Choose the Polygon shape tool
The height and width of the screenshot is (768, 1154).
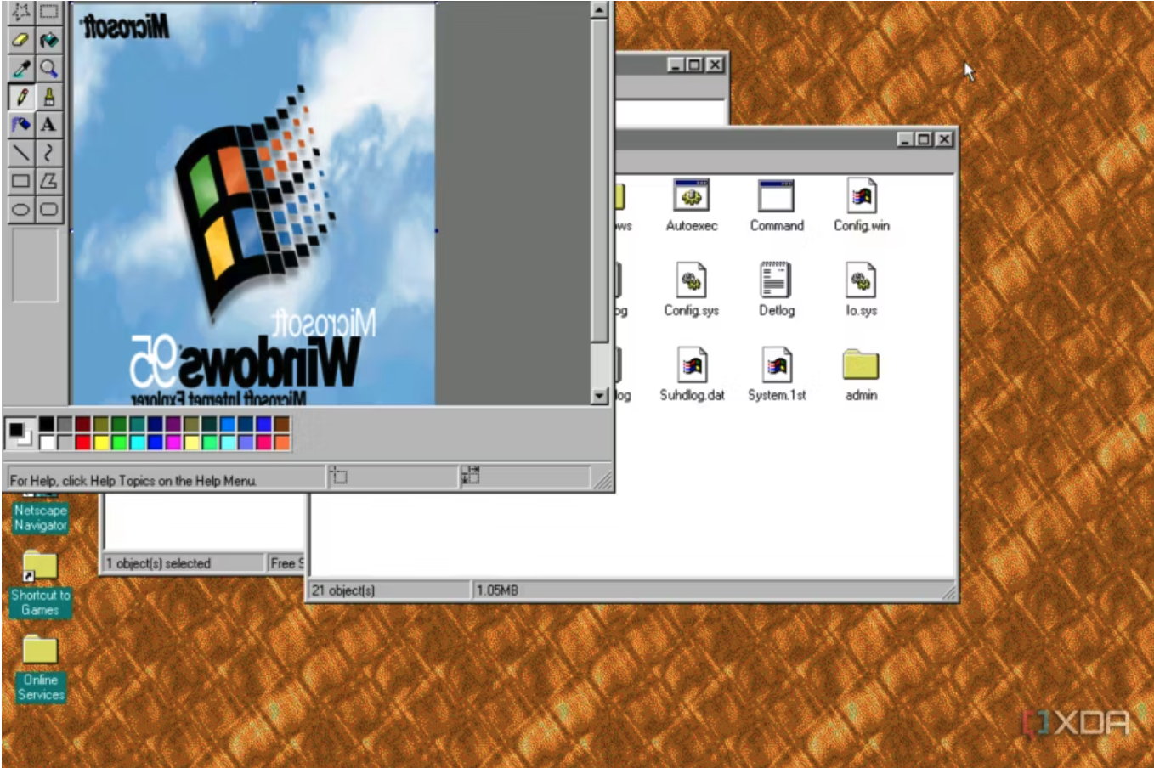(x=49, y=181)
